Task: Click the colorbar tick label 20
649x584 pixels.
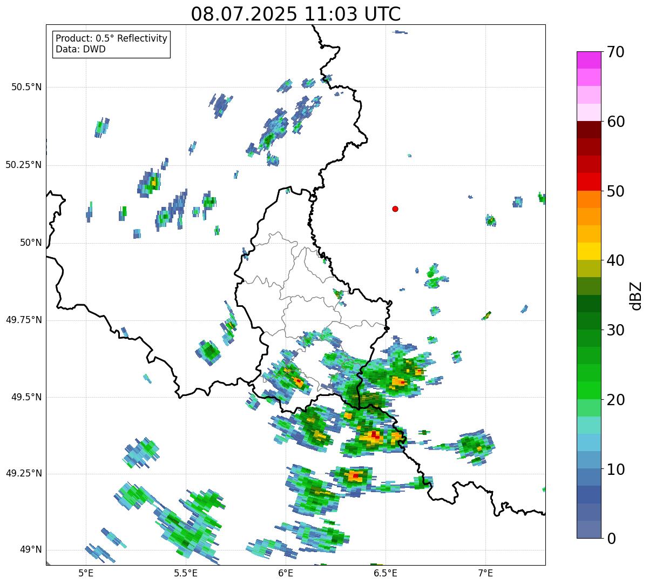Action: (616, 400)
